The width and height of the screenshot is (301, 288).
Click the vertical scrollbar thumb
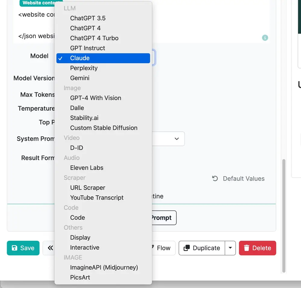(284, 216)
